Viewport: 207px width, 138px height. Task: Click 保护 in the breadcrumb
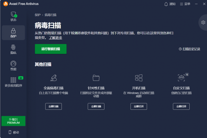[x=38, y=15]
